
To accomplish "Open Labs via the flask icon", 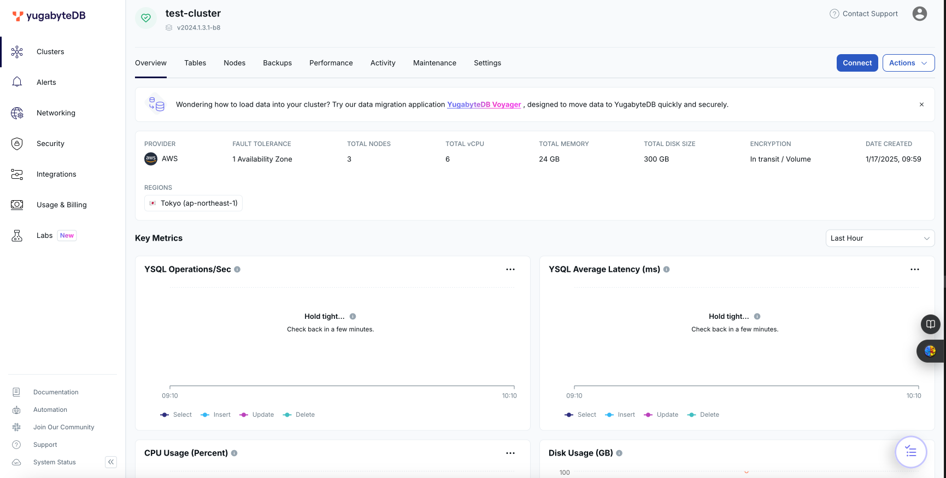I will click(x=17, y=236).
